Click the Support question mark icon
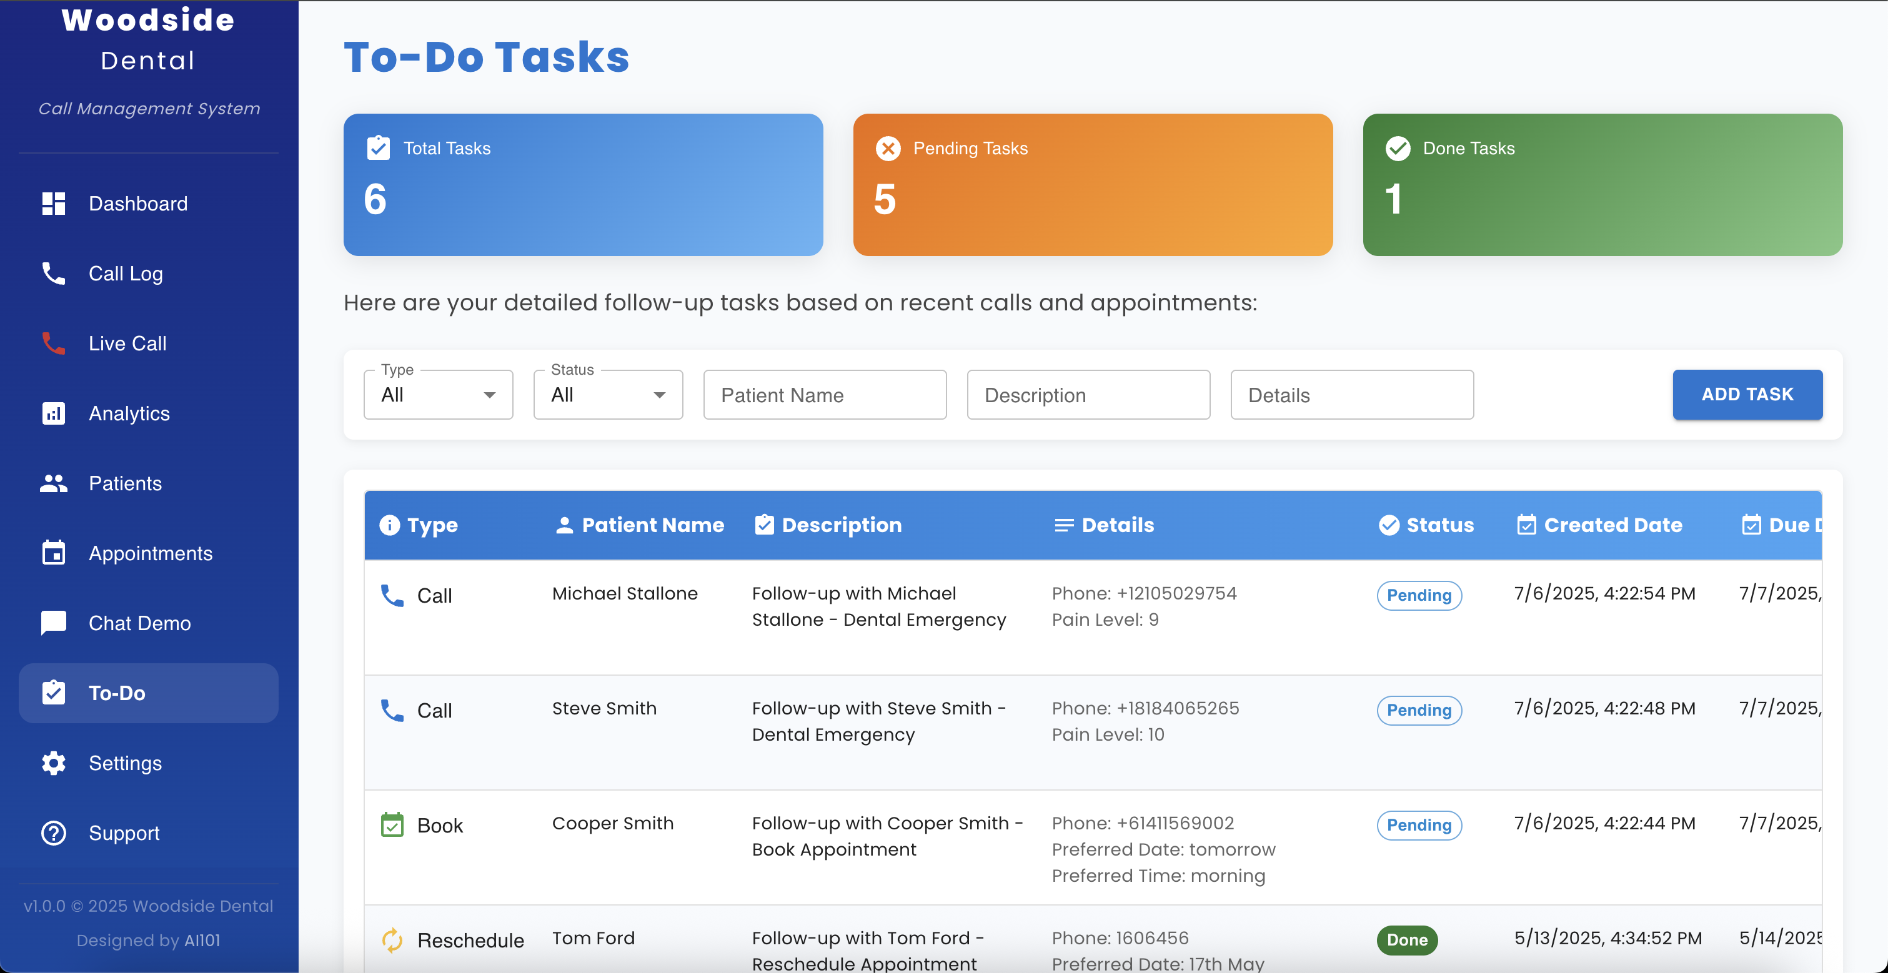 coord(54,832)
